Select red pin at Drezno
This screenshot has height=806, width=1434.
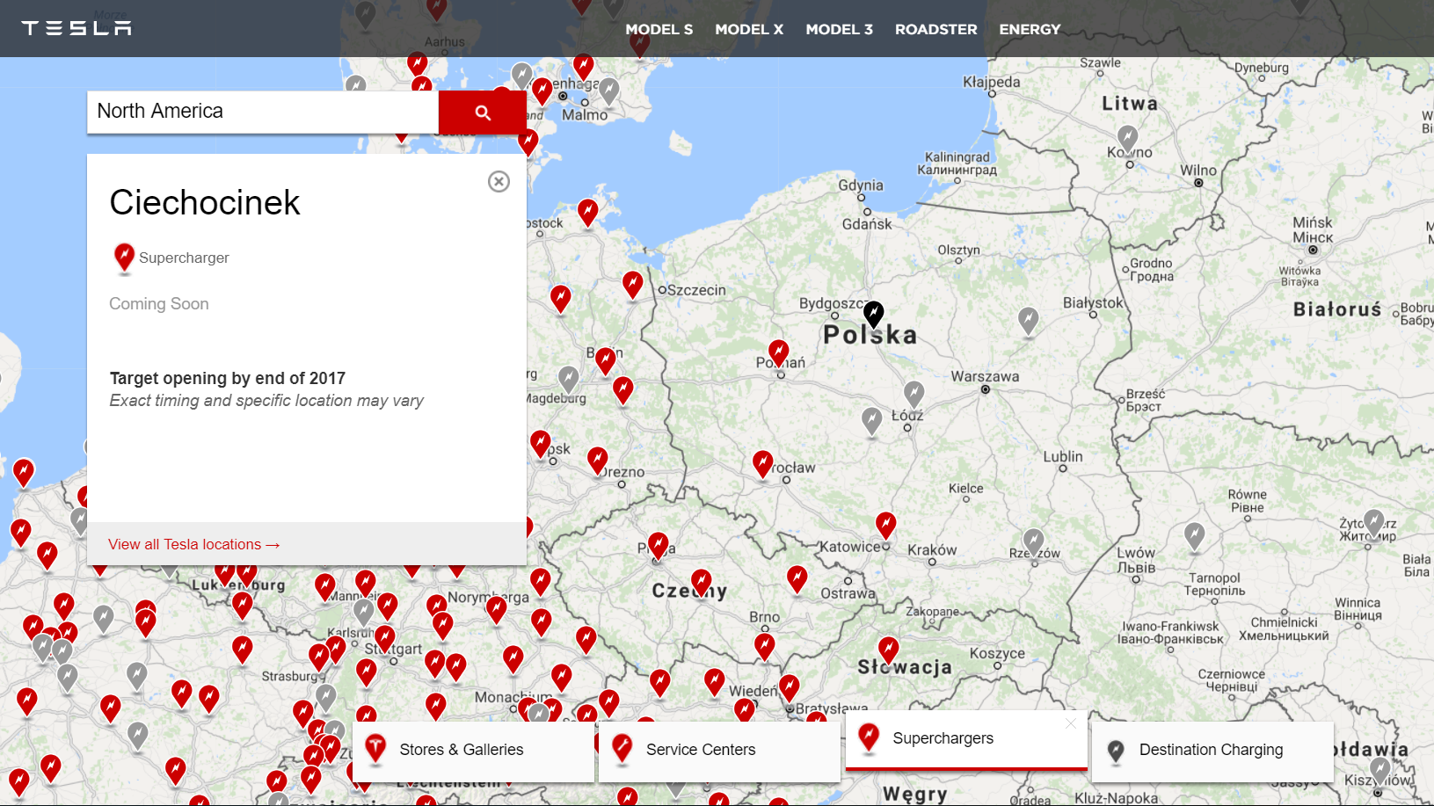[597, 461]
